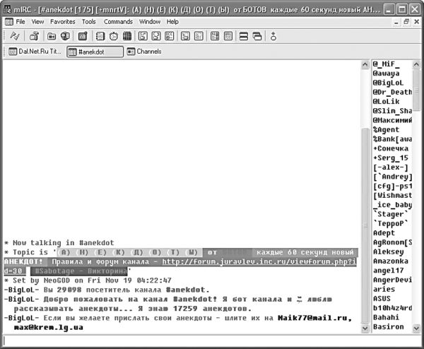The image size is (424, 349).
Task: Switch to the Dal.Net.Ru status window
Action: coord(34,52)
